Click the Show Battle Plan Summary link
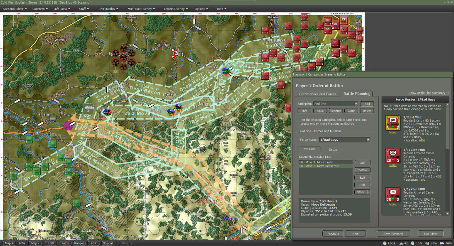Image resolution: width=454 pixels, height=246 pixels. (428, 93)
